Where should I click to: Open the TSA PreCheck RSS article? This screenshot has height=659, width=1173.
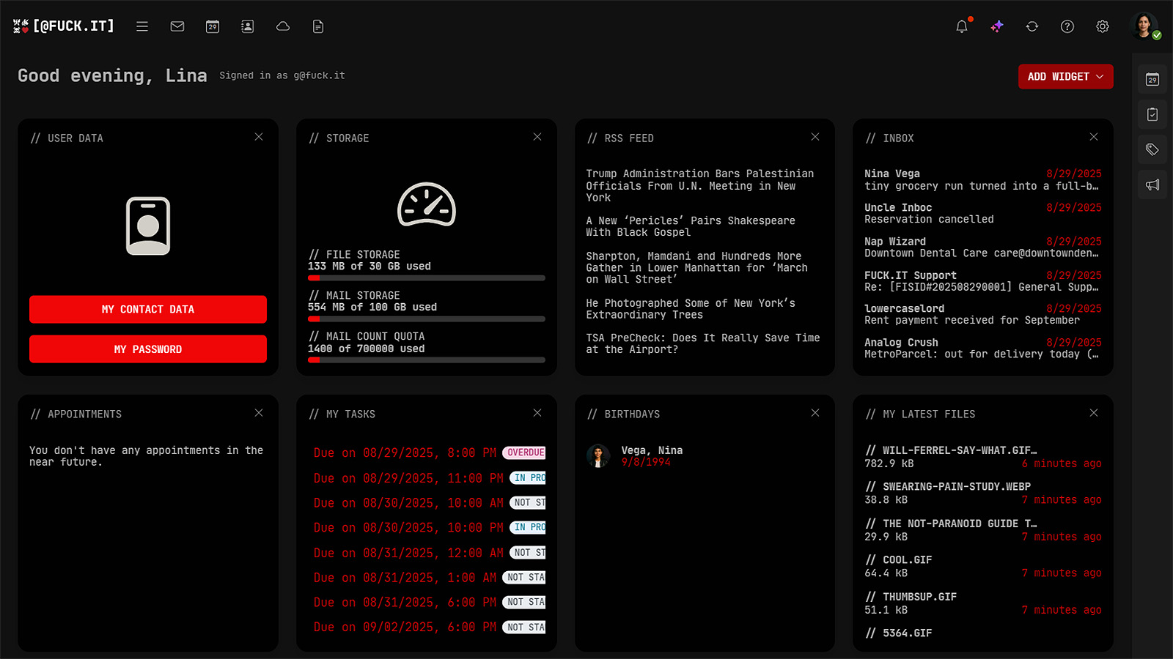tap(702, 343)
